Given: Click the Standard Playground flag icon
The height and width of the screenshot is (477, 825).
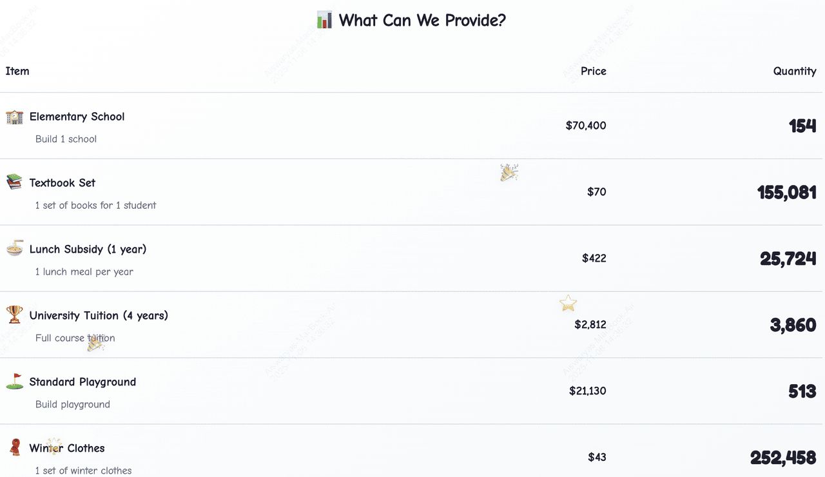Looking at the screenshot, I should pos(14,382).
